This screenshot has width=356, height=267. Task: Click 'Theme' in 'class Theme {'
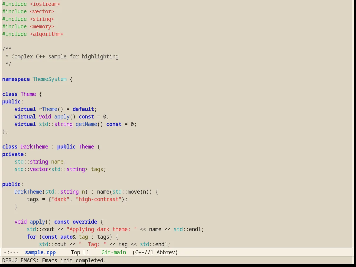(28, 94)
